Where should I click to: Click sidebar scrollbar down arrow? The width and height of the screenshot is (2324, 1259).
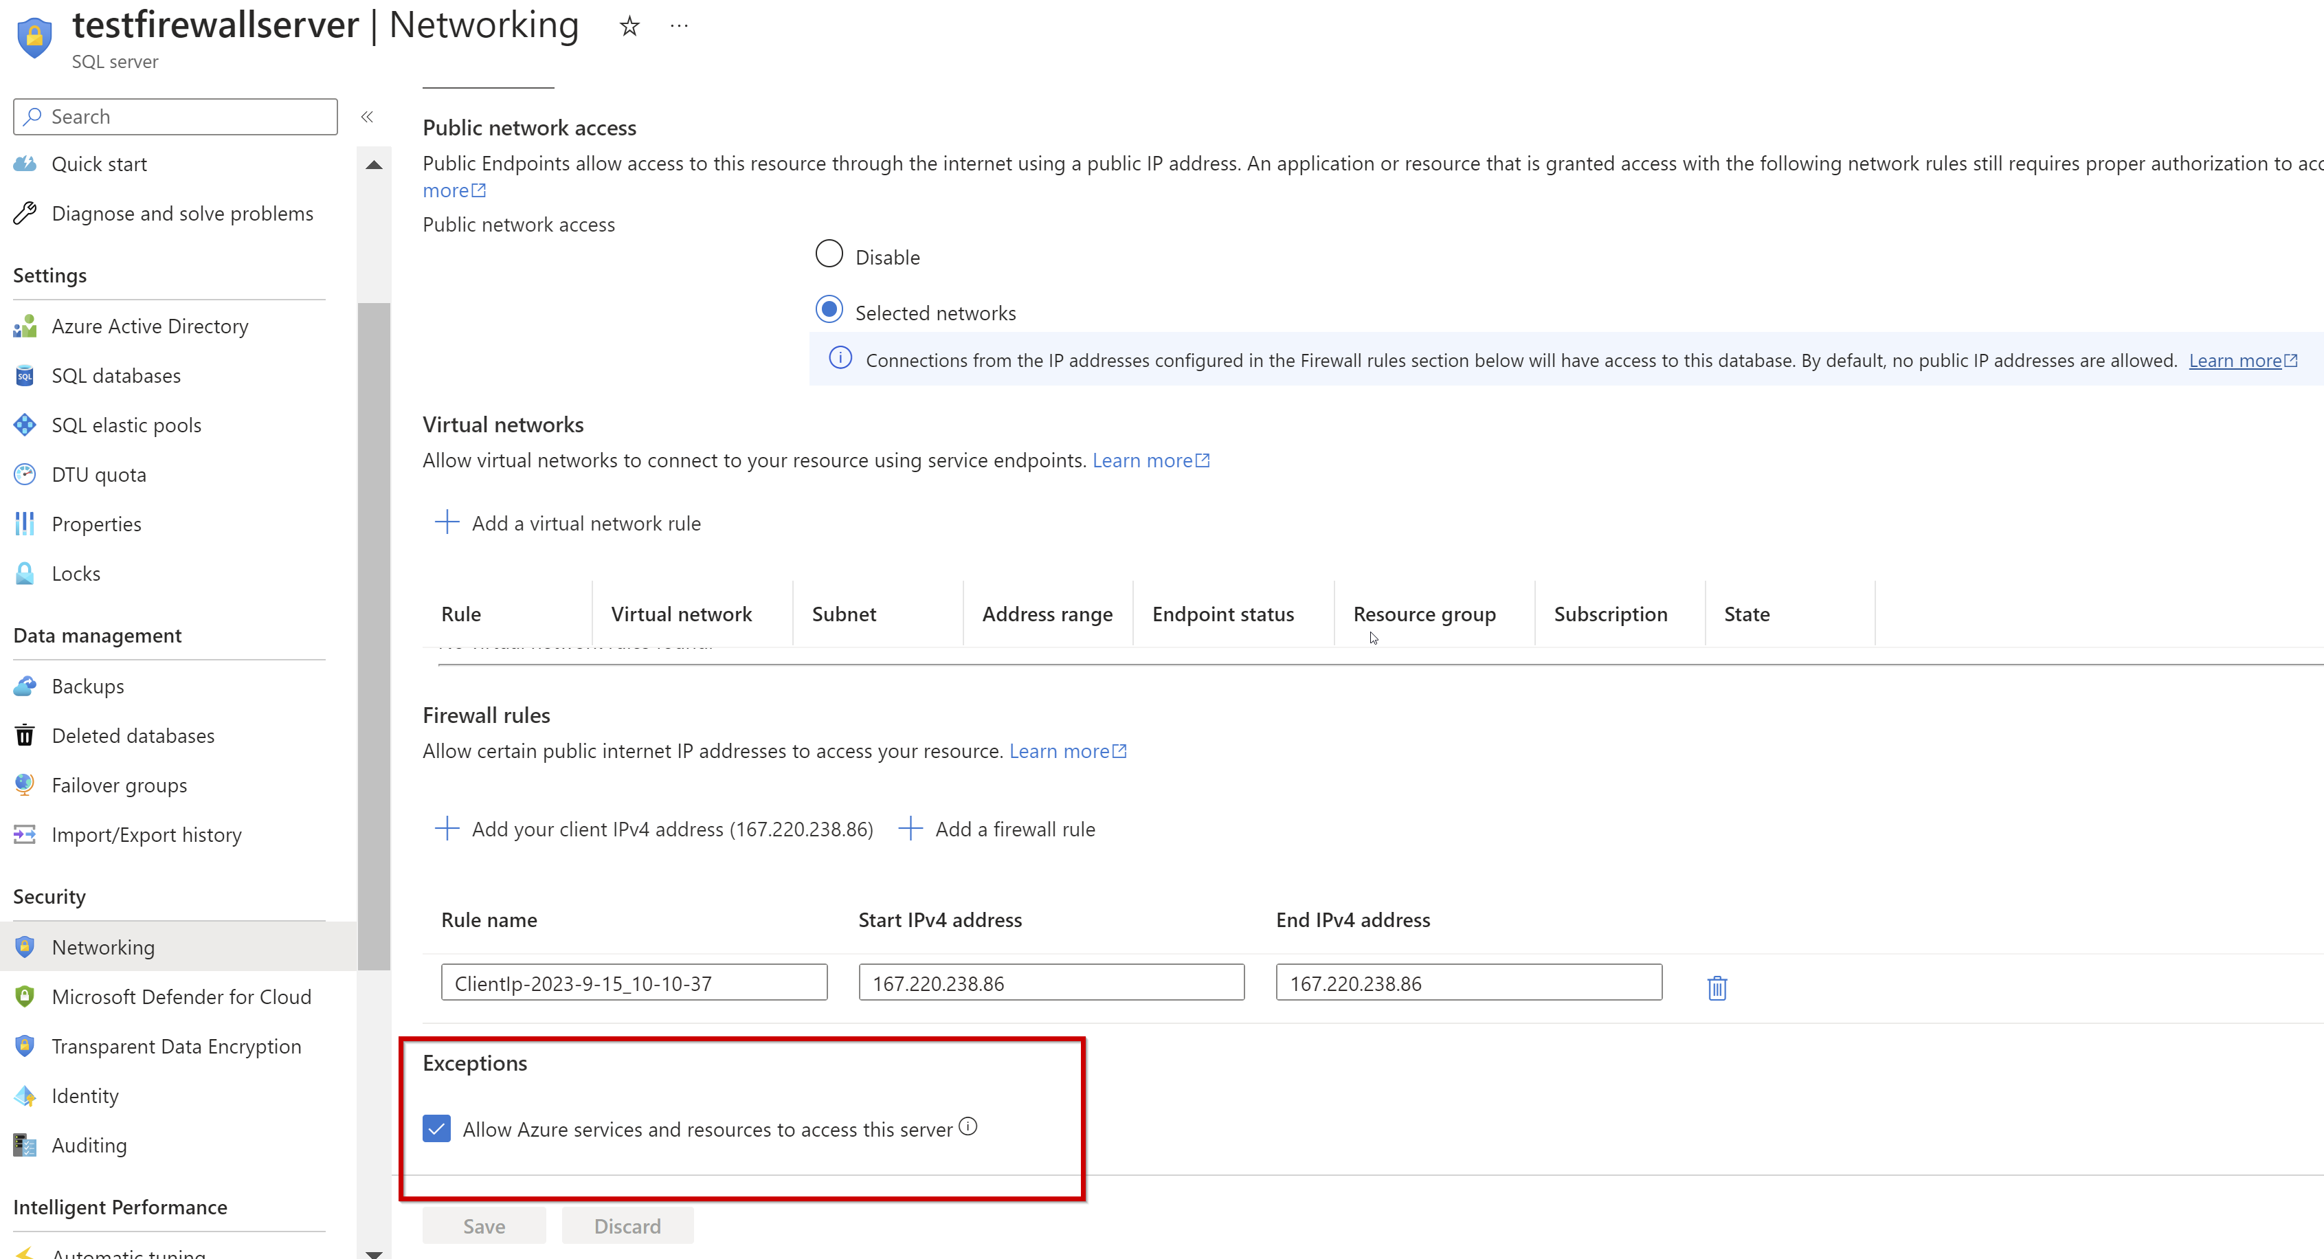pos(374,1253)
